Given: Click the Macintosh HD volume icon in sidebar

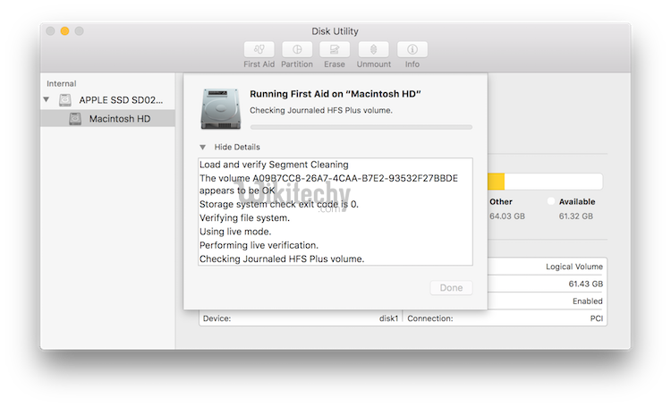Looking at the screenshot, I should 75,119.
